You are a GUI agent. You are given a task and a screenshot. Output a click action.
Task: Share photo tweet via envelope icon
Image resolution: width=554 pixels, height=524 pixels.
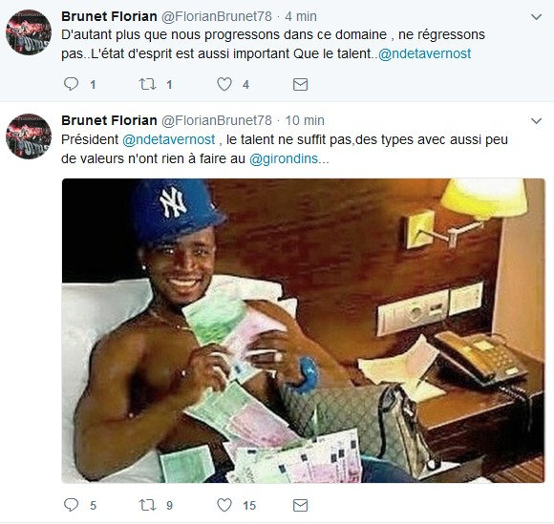tap(300, 505)
